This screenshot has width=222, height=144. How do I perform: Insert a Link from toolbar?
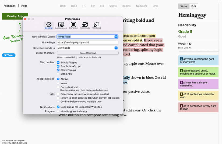(x=155, y=6)
